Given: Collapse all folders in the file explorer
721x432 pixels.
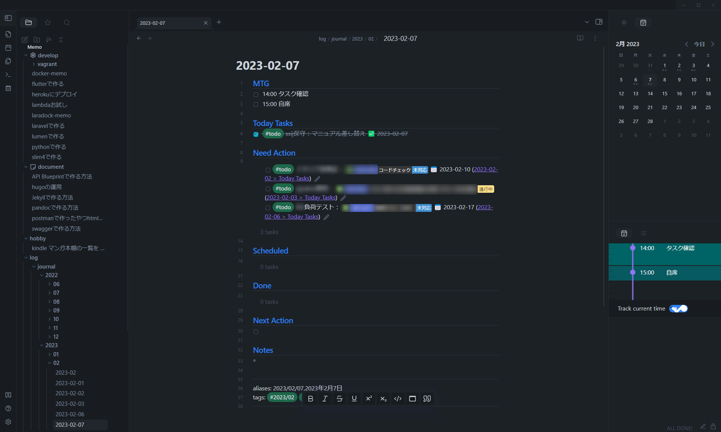Looking at the screenshot, I should 61,40.
